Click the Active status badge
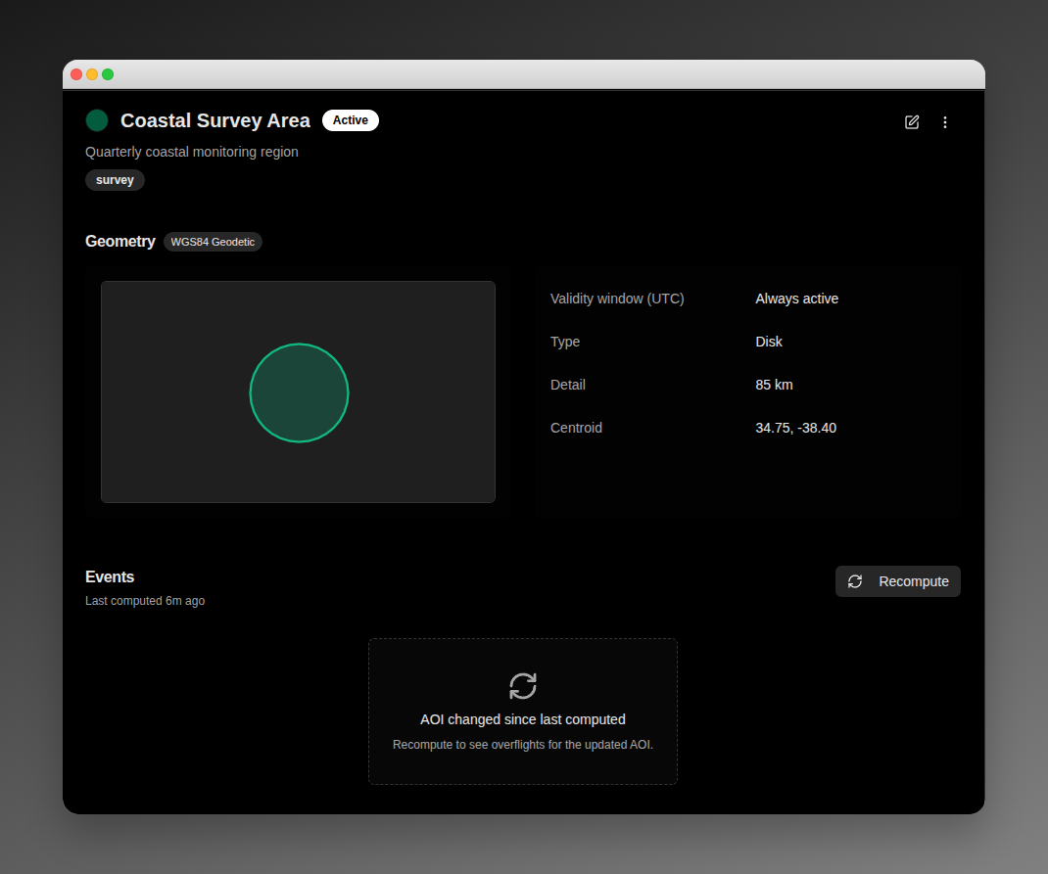The height and width of the screenshot is (874, 1048). 351,120
